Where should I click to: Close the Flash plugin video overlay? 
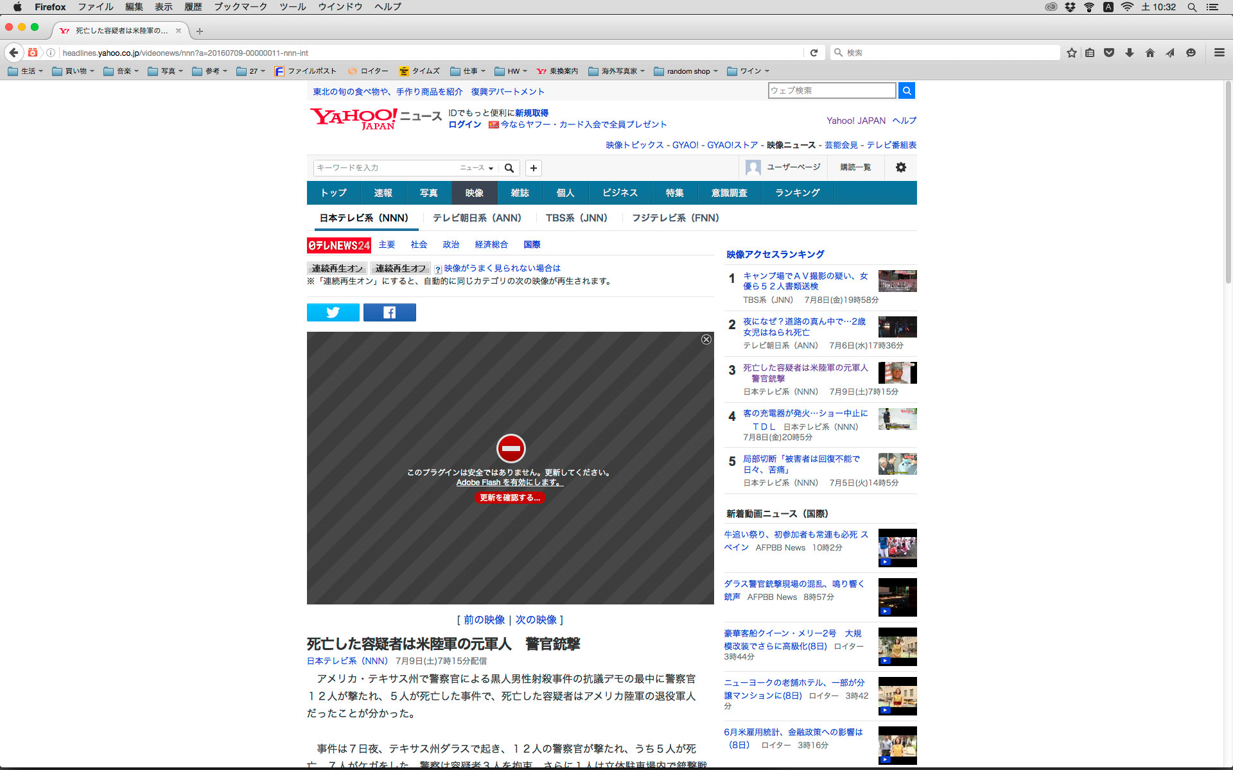[x=706, y=339]
